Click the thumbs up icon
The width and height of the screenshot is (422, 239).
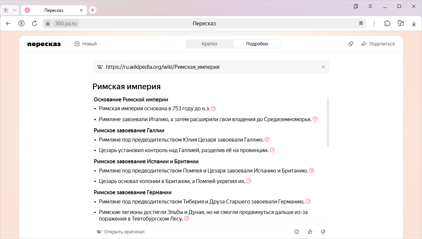[x=310, y=232]
